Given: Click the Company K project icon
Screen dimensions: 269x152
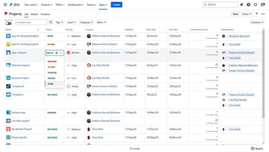Looking at the screenshot, I should [x=8, y=86].
